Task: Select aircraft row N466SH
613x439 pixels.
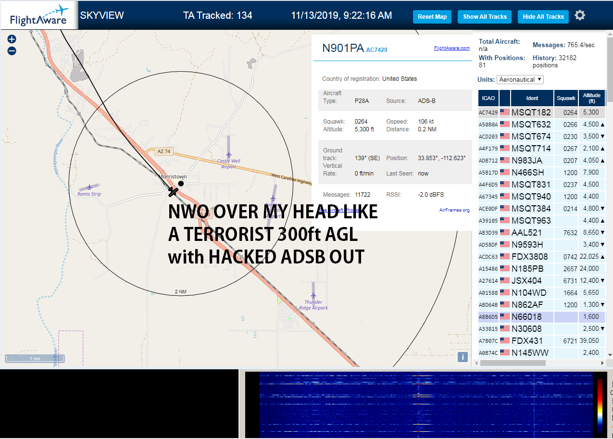Action: pos(542,173)
